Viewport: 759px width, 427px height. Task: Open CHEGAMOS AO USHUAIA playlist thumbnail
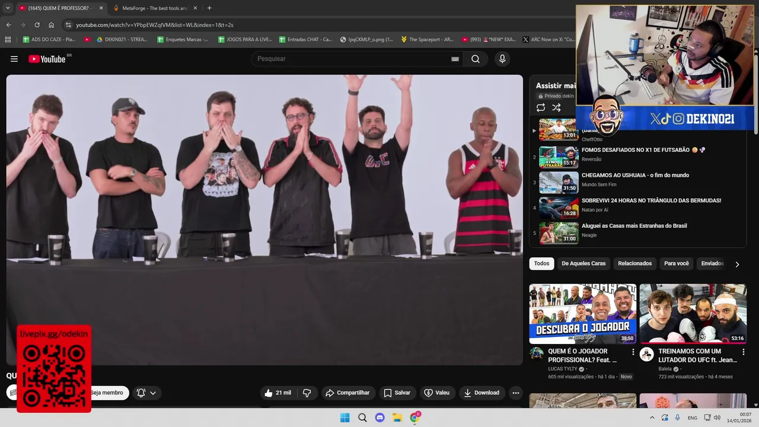[559, 183]
